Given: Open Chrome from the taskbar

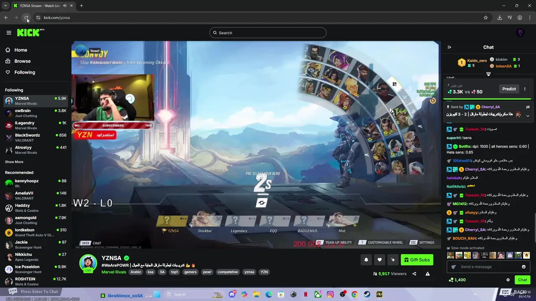Looking at the screenshot, I should click(355, 294).
